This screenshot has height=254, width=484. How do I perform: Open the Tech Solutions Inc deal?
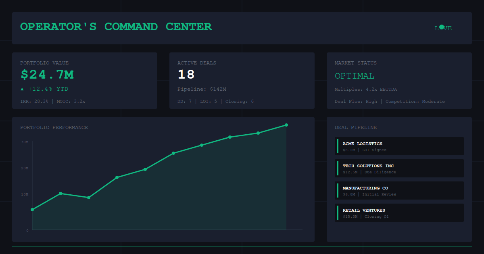pyautogui.click(x=399, y=168)
